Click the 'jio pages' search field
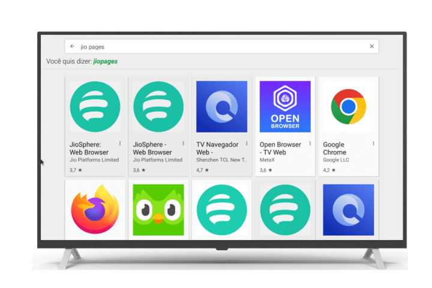This screenshot has height=288, width=432. pos(222,47)
